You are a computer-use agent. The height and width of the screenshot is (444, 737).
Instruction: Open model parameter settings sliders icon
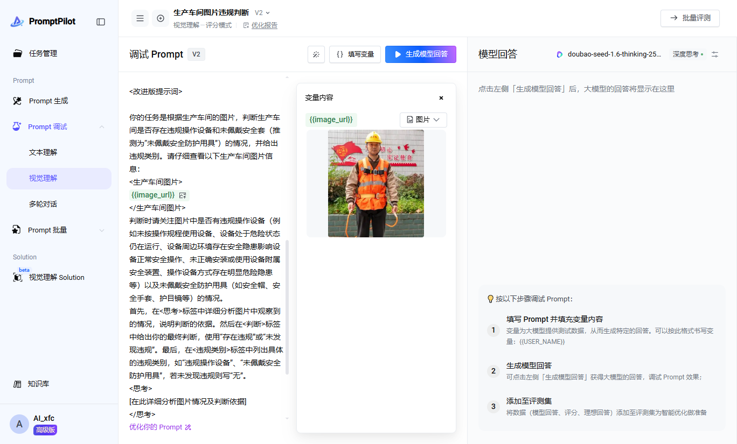(715, 54)
